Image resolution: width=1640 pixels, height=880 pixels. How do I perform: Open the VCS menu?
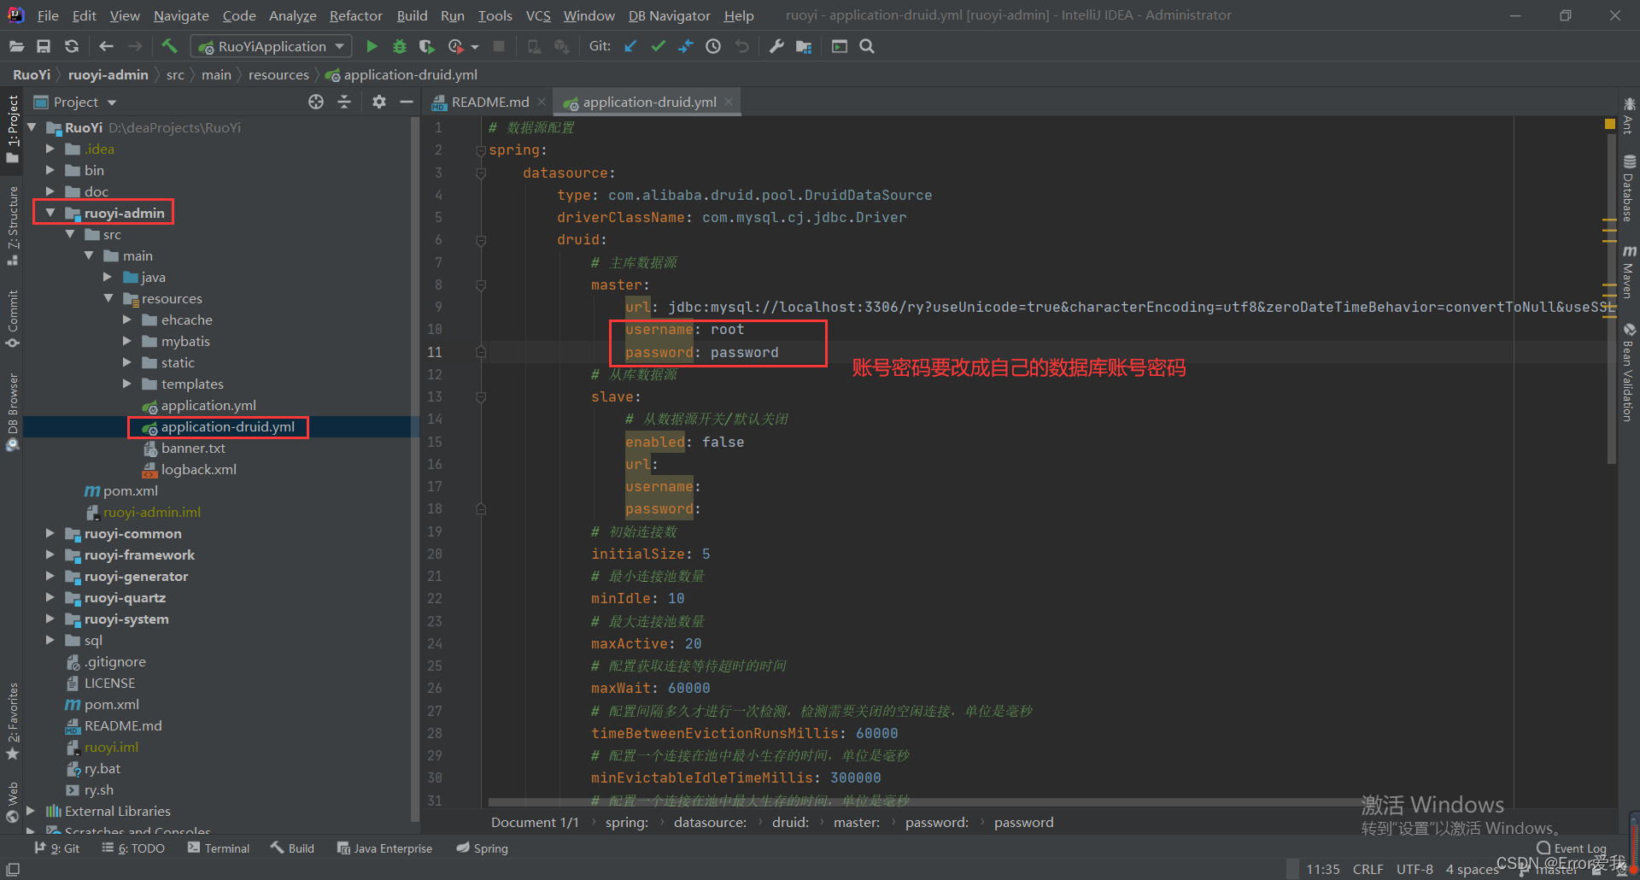538,15
